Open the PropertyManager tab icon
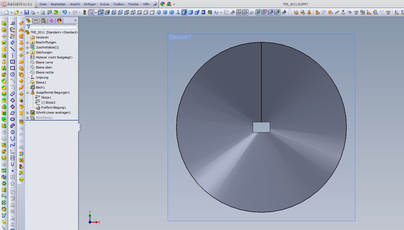This screenshot has height=230, width=404. 36,21
